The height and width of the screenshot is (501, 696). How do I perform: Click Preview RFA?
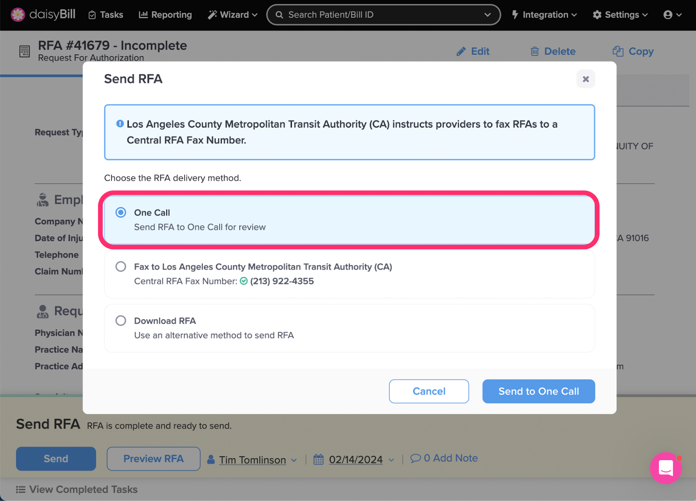point(154,459)
